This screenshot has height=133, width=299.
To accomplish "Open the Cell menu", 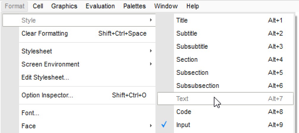I will pos(38,6).
